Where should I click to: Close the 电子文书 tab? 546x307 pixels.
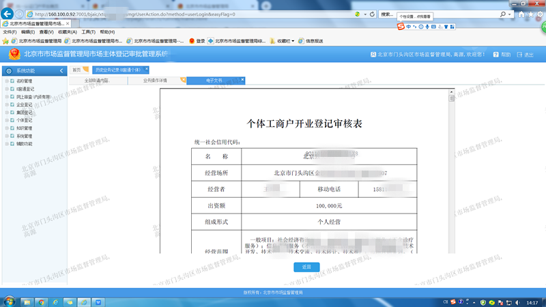tap(242, 80)
